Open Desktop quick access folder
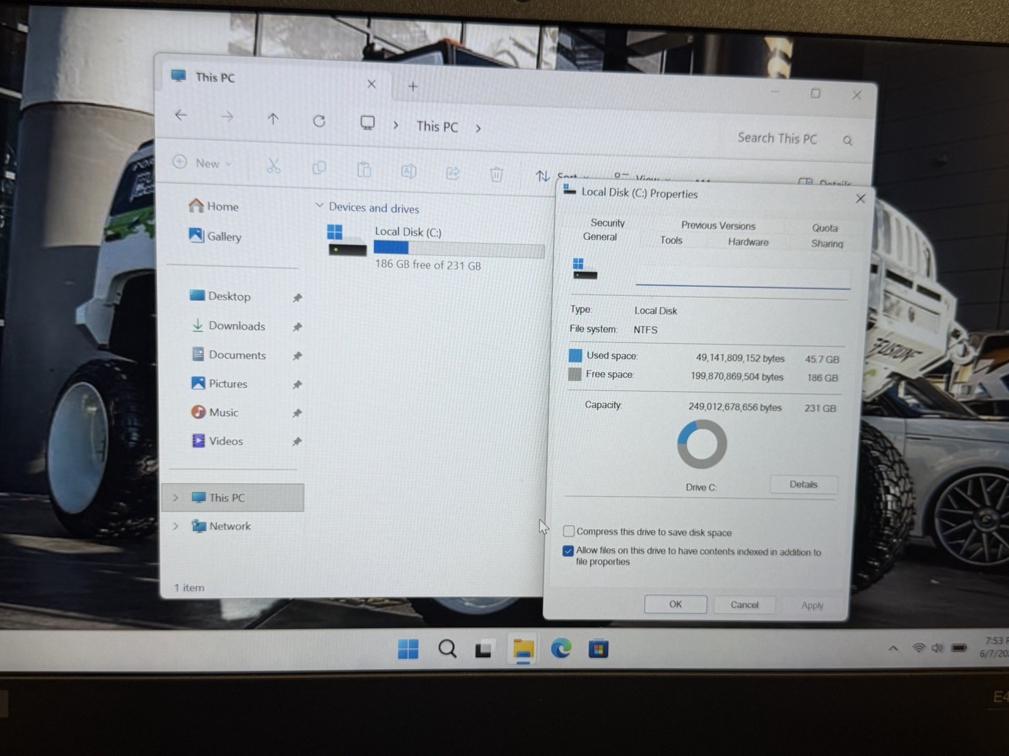The width and height of the screenshot is (1009, 756). [x=220, y=295]
